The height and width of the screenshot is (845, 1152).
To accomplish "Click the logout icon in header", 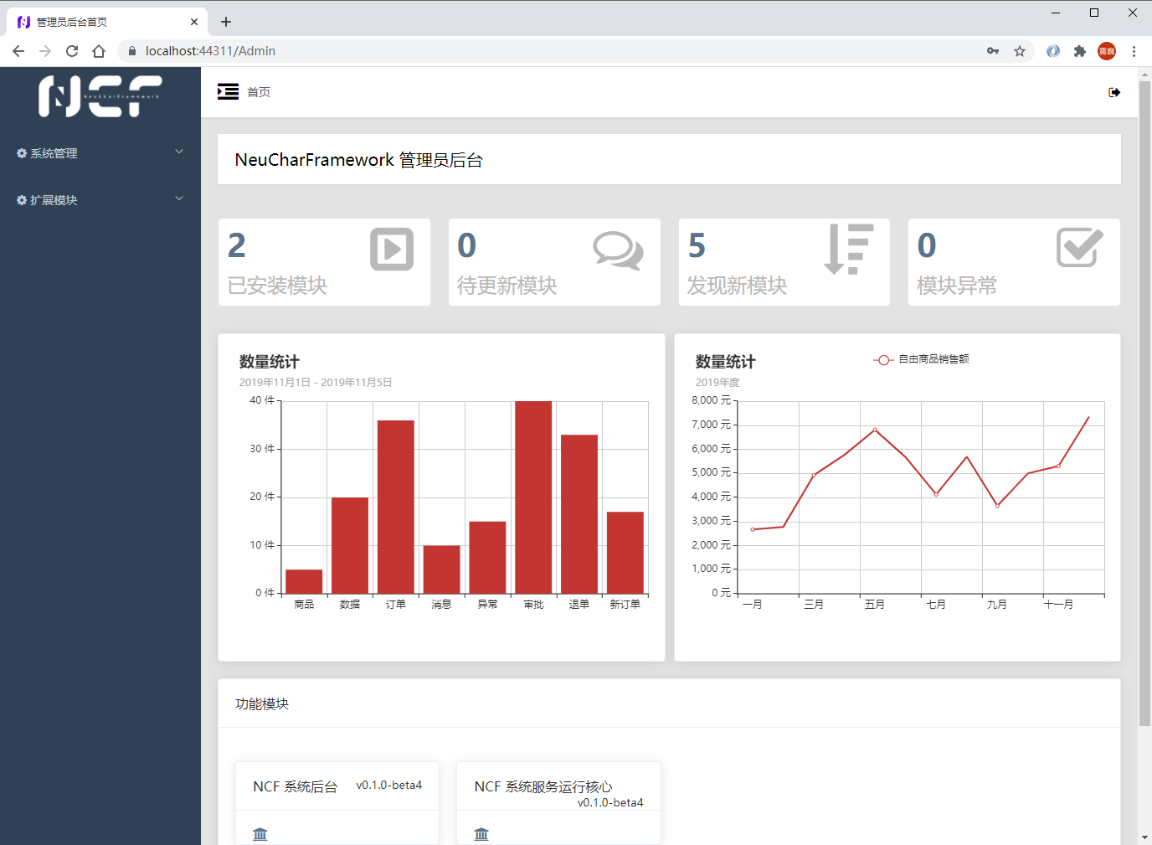I will (1113, 92).
